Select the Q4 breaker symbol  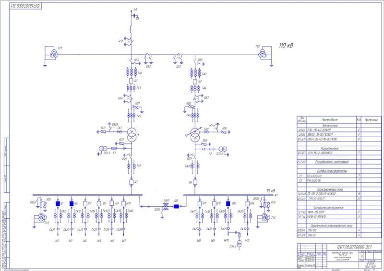point(195,182)
